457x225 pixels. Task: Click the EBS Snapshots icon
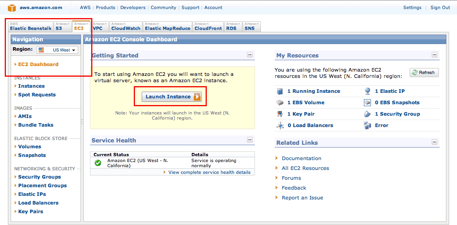(x=367, y=103)
